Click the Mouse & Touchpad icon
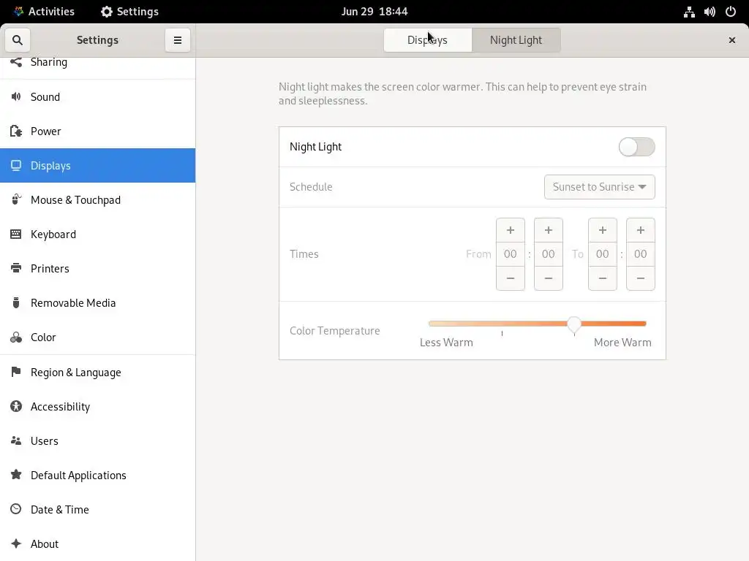Image resolution: width=749 pixels, height=561 pixels. coord(16,200)
